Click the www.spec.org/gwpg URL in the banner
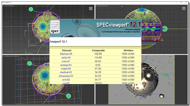This screenshot has height=106, width=190. [x=133, y=29]
